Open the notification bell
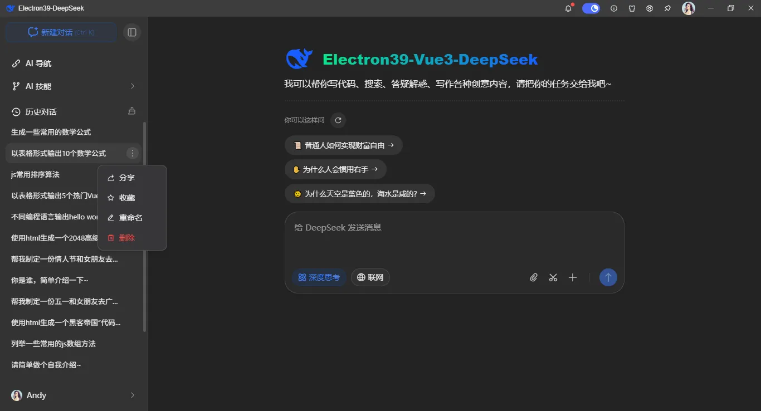The width and height of the screenshot is (761, 411). [568, 8]
